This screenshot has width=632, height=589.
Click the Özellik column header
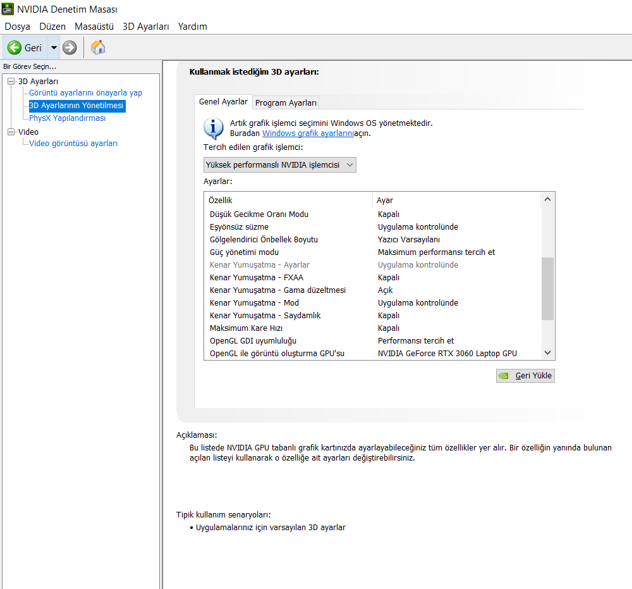tap(288, 200)
